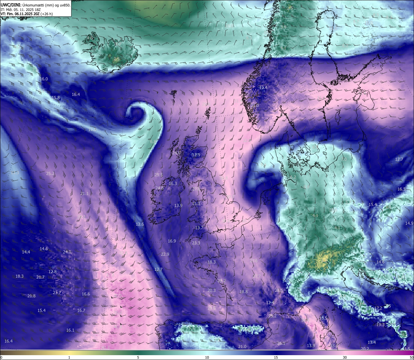The image size is (414, 360).
Task: Click the value '18.8' over France
Action: point(244,292)
